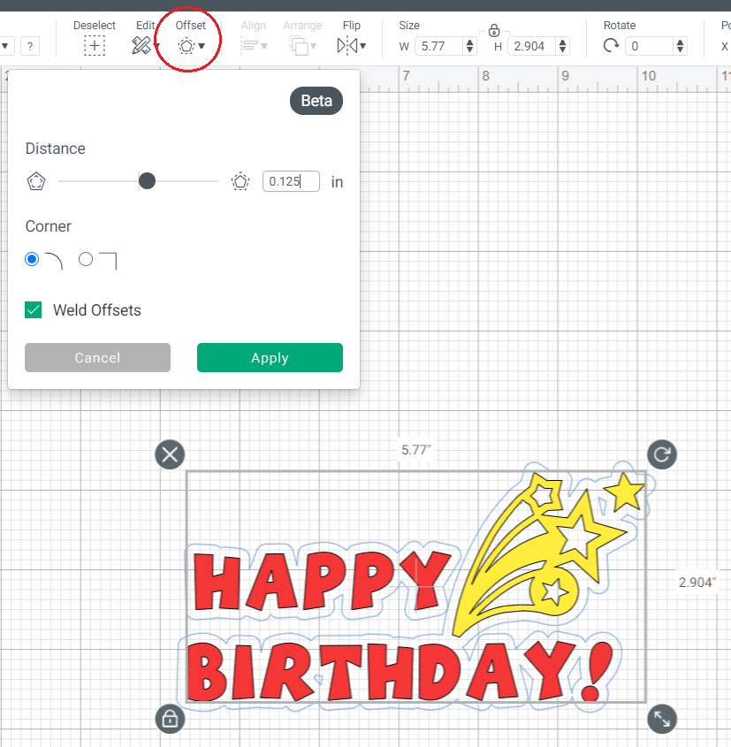Click the size aspect ratio lock icon
The image size is (731, 747).
click(494, 29)
